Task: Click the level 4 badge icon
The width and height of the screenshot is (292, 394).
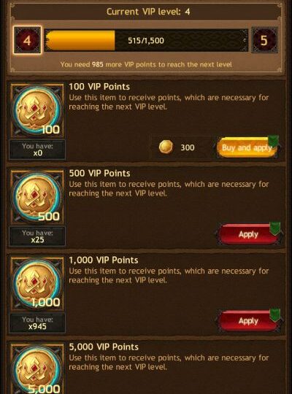Action: (28, 40)
